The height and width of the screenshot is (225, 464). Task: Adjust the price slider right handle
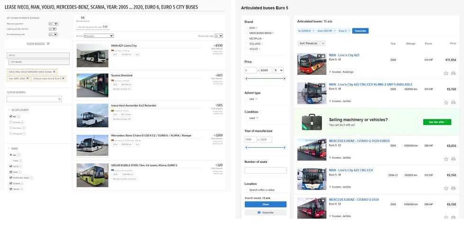click(x=285, y=79)
